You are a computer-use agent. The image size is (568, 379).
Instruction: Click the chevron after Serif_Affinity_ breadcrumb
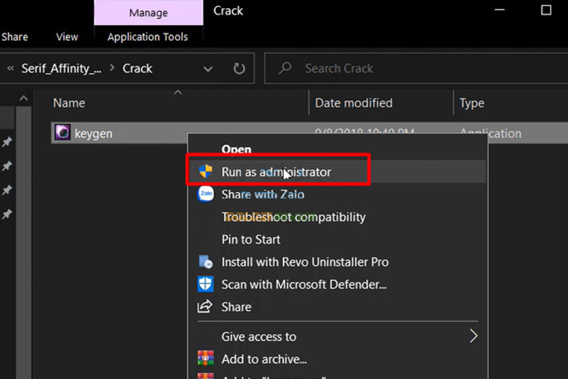coord(112,68)
